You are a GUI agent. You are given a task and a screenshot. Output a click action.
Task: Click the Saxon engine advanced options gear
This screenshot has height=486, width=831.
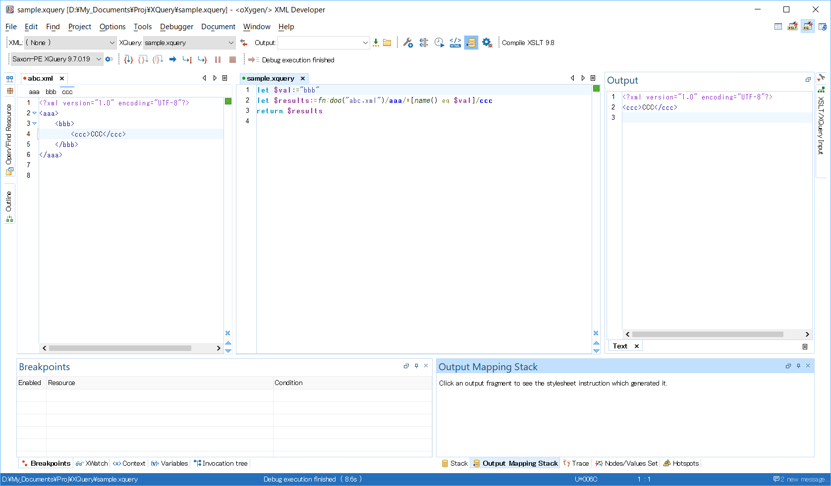coord(109,59)
